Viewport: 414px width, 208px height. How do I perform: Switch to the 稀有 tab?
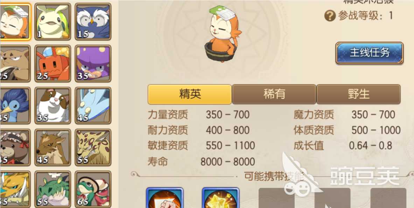pos(274,94)
